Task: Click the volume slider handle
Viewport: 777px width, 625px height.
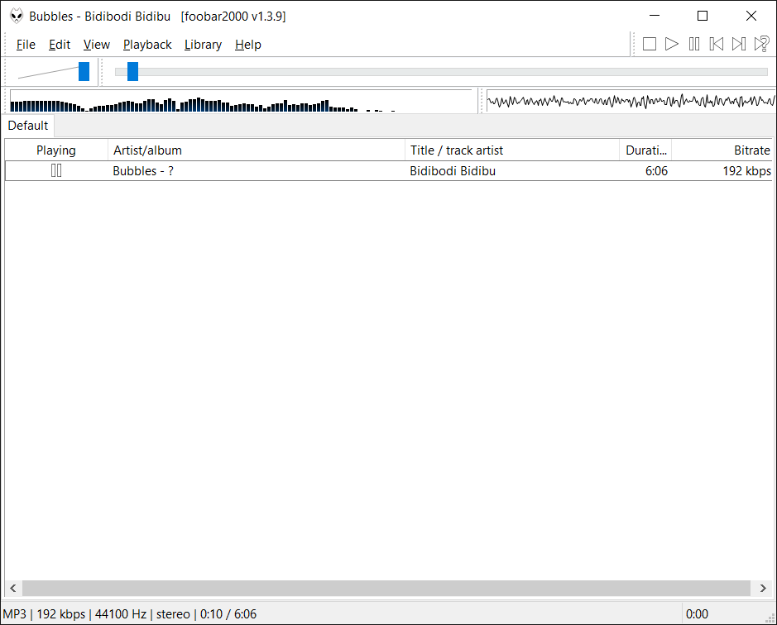Action: [84, 72]
